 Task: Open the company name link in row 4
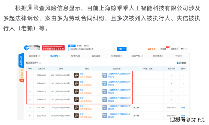click(x=119, y=100)
